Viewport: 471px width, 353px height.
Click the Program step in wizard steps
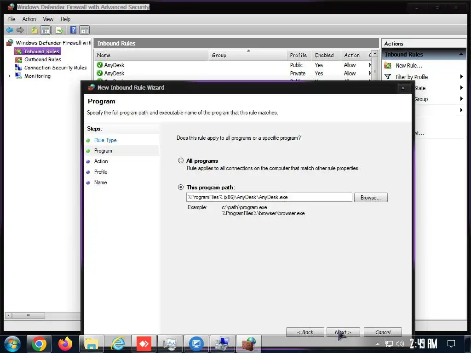(103, 151)
